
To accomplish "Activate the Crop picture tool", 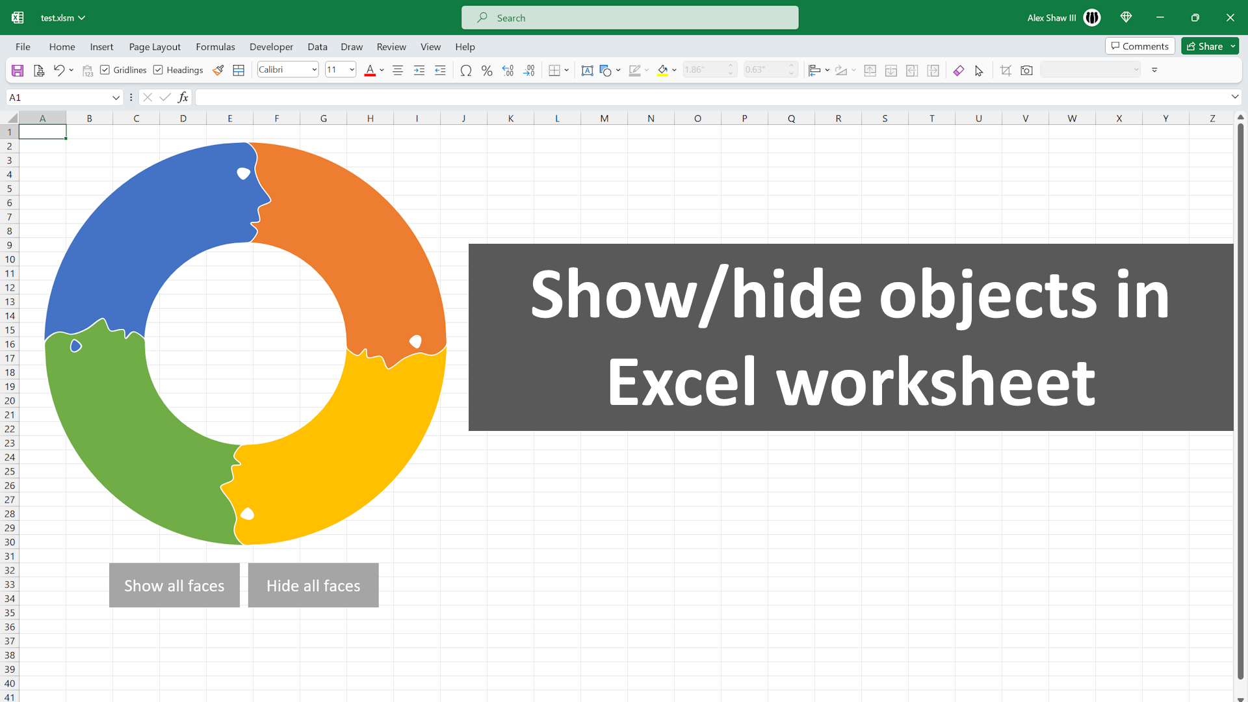I will (x=1006, y=70).
